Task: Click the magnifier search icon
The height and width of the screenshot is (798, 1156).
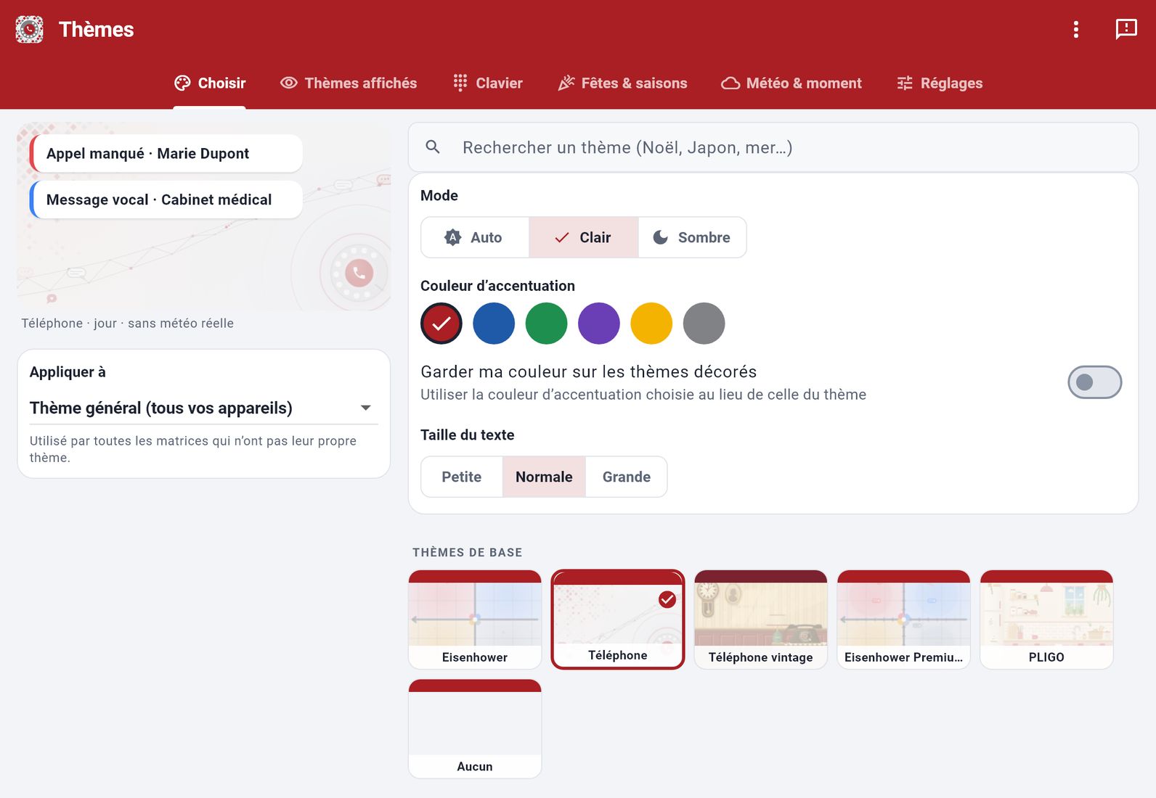Action: click(433, 147)
